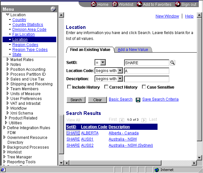Minimize the Menu pane with round icon

(53, 9)
